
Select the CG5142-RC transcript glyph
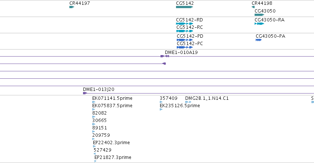click(x=184, y=31)
